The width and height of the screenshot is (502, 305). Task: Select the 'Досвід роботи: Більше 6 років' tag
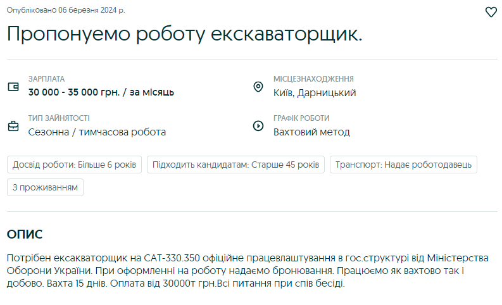(x=75, y=165)
